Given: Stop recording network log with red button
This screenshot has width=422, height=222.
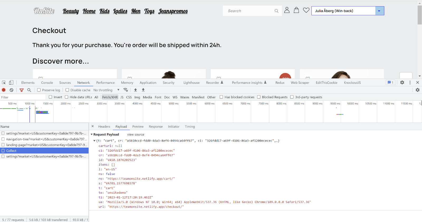Looking at the screenshot, I should [x=4, y=90].
